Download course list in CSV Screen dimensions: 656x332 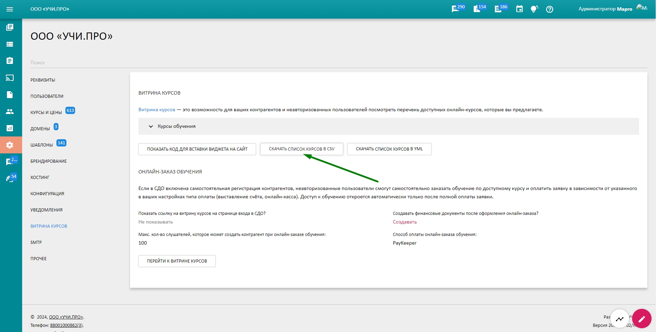[x=302, y=149]
